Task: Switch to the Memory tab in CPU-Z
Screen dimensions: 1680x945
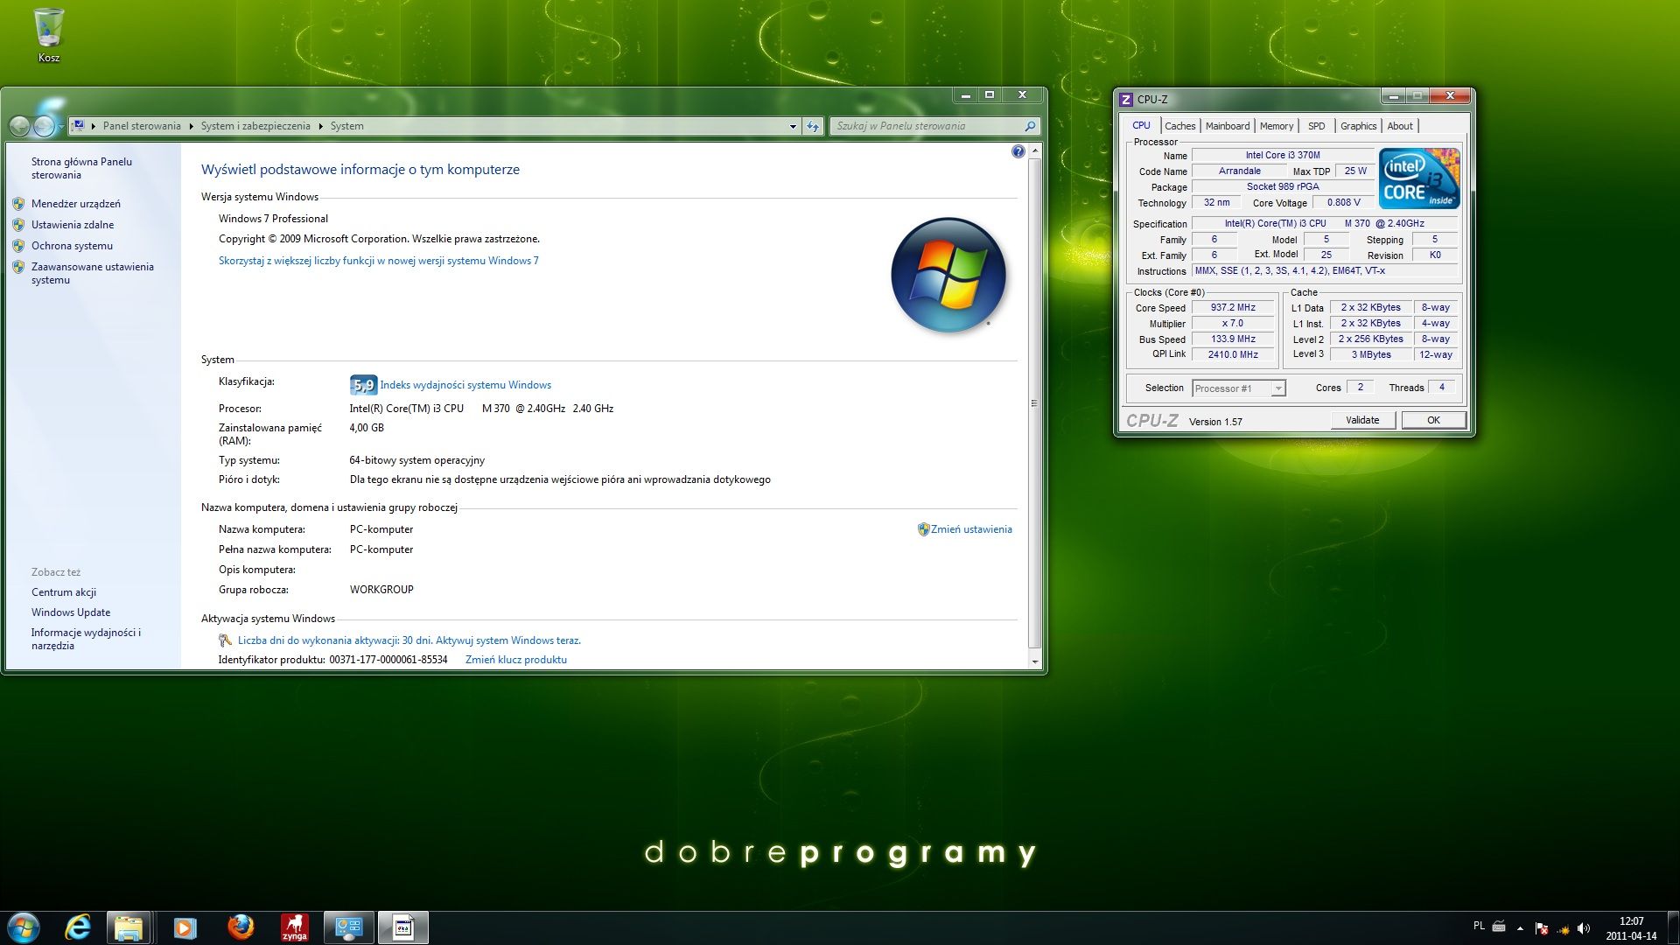Action: click(x=1276, y=126)
